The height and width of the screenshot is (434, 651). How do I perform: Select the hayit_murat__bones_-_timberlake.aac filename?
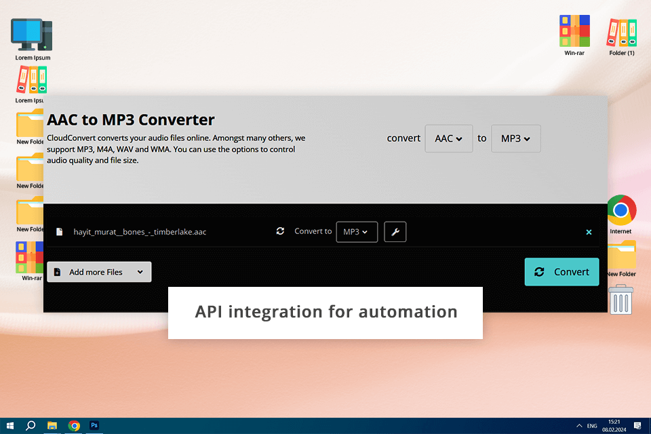point(140,232)
